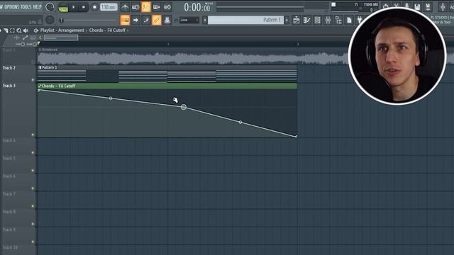Toggle the arrow auto-scroll icon
Image resolution: width=454 pixels, height=255 pixels.
(x=135, y=21)
